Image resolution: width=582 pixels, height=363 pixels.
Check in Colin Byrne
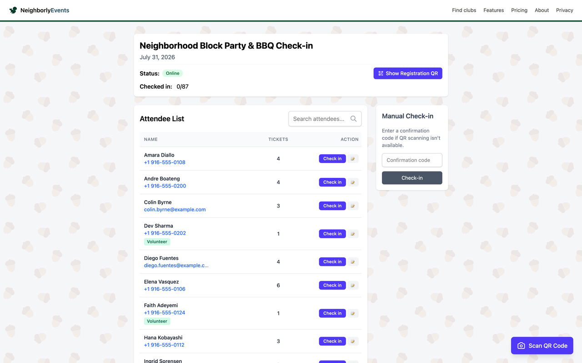pyautogui.click(x=332, y=206)
